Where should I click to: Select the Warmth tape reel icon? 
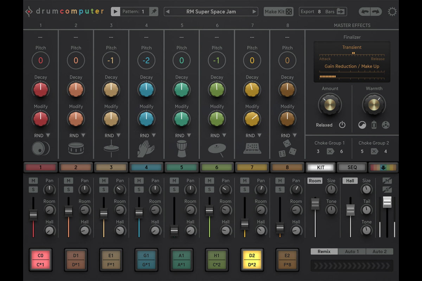(386, 125)
